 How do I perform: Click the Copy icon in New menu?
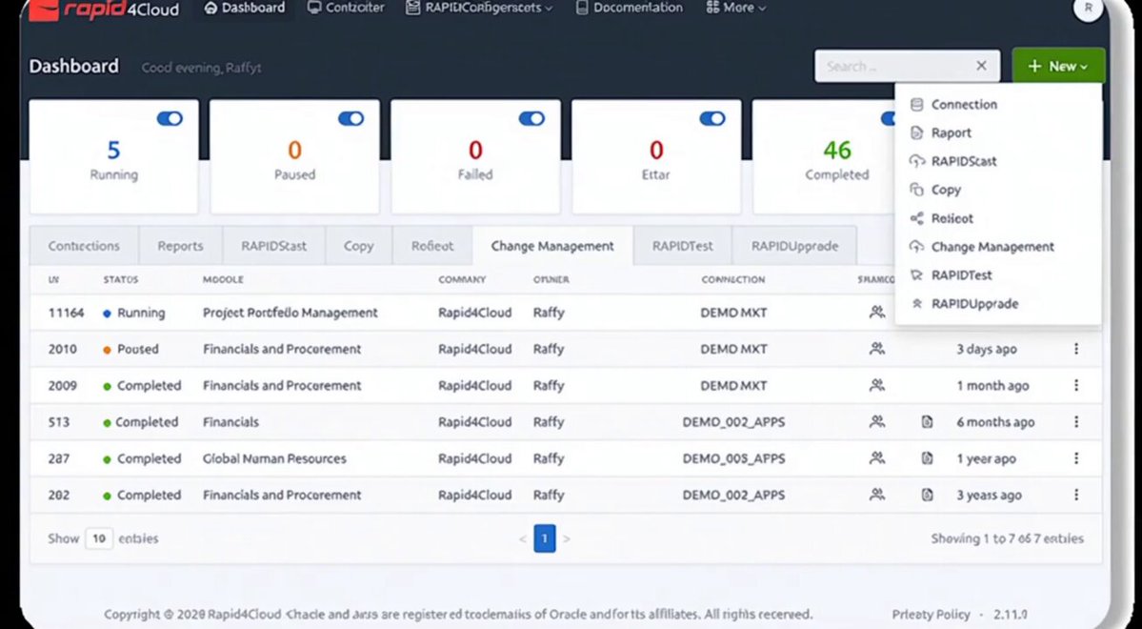917,190
